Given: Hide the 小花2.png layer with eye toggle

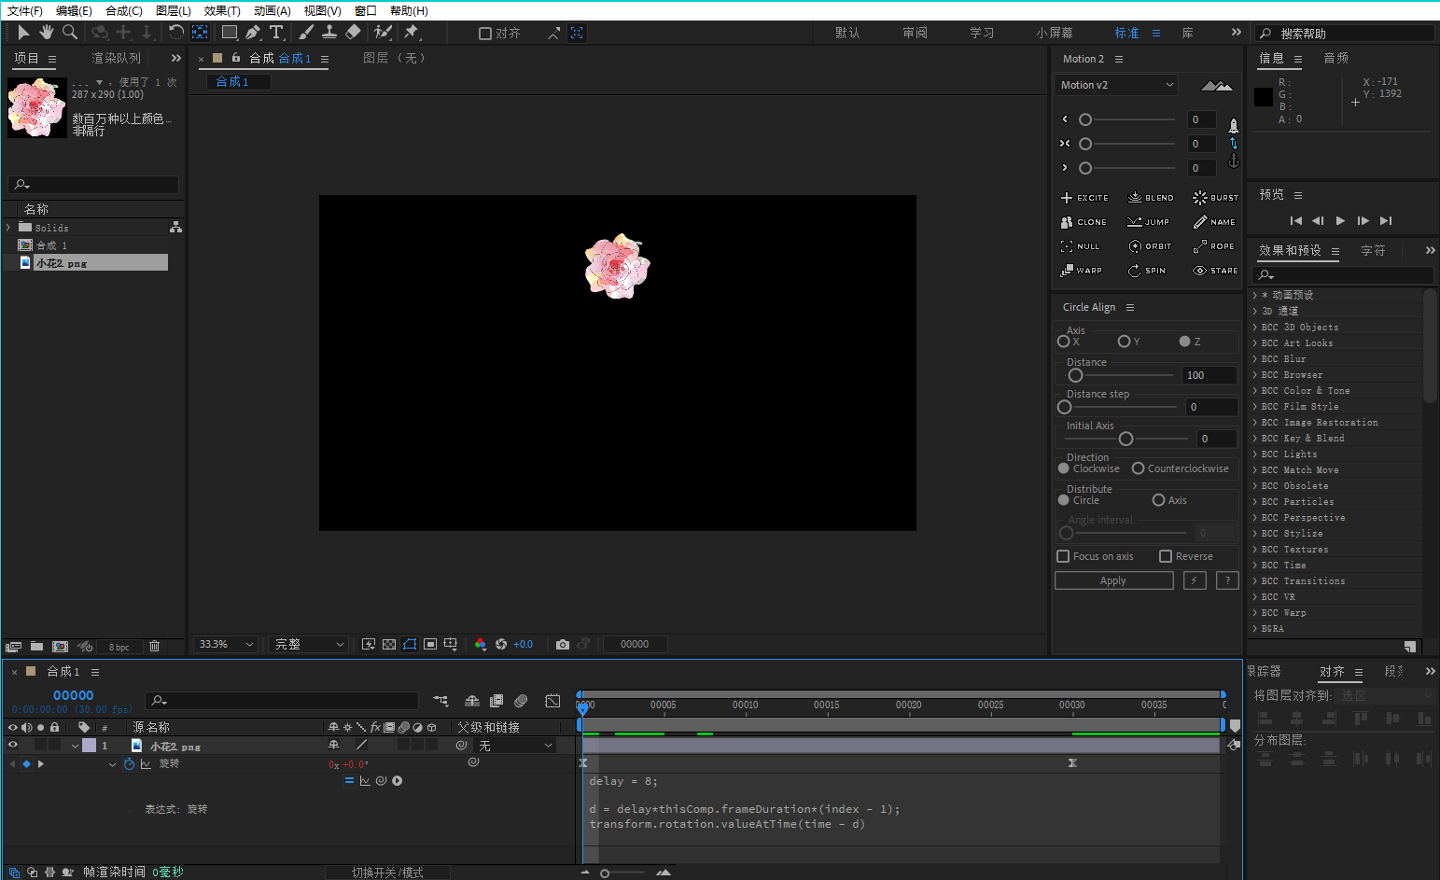Looking at the screenshot, I should (13, 745).
